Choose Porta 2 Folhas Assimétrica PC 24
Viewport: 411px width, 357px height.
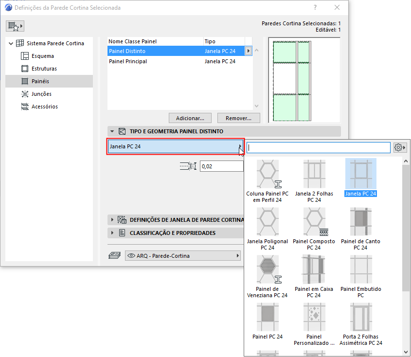361,324
